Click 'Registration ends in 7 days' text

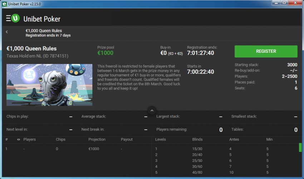coord(48,35)
